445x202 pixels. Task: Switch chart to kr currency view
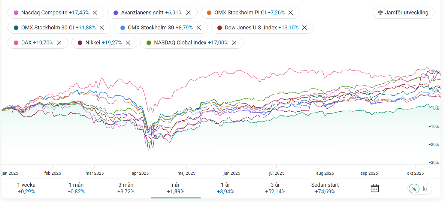pos(425,189)
